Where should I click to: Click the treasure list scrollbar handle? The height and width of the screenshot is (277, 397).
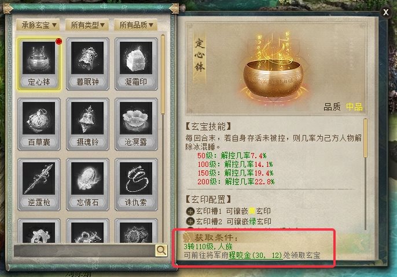tap(163, 74)
